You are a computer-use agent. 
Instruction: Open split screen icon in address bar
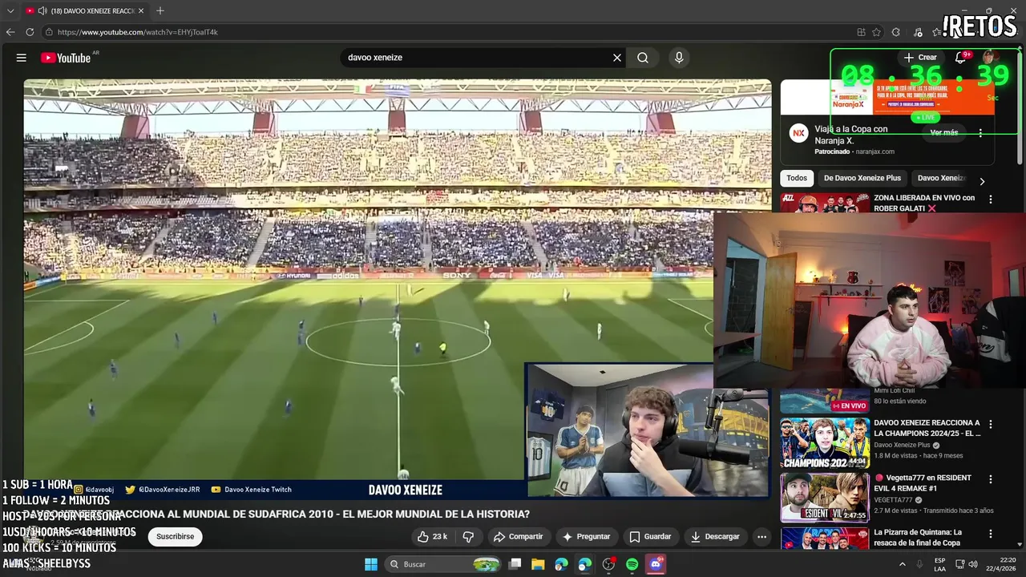[861, 32]
